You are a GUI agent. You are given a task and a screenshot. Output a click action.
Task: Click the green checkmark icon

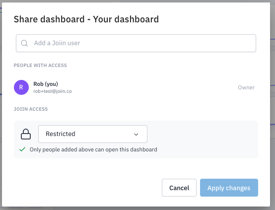pyautogui.click(x=22, y=149)
